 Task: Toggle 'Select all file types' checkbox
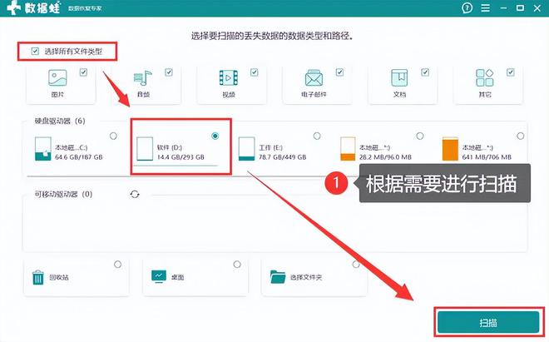point(35,52)
